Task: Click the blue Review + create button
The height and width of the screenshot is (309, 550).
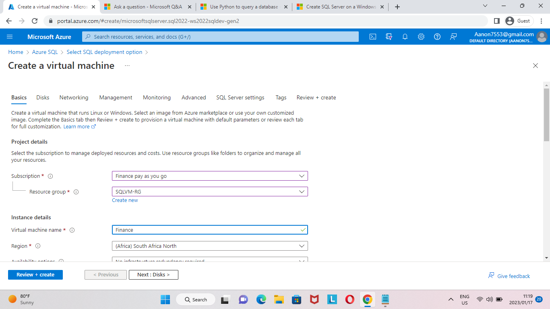Action: (35, 275)
